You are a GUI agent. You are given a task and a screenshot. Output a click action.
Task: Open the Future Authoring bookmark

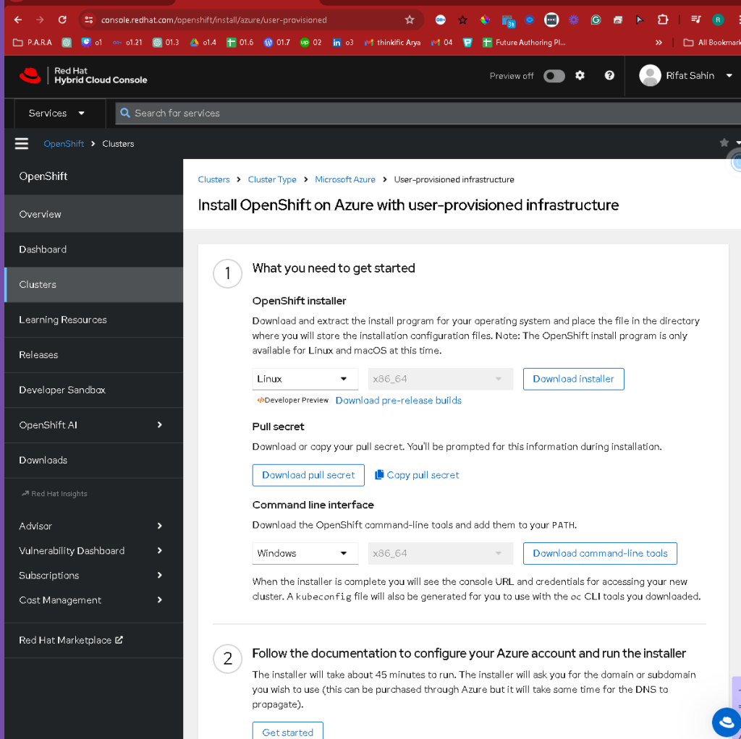[x=524, y=43]
